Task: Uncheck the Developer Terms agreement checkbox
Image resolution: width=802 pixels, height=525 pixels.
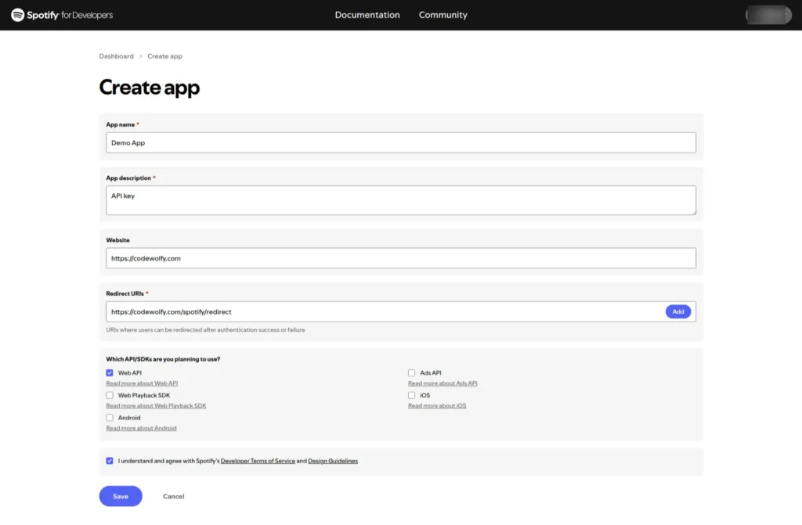Action: [110, 461]
